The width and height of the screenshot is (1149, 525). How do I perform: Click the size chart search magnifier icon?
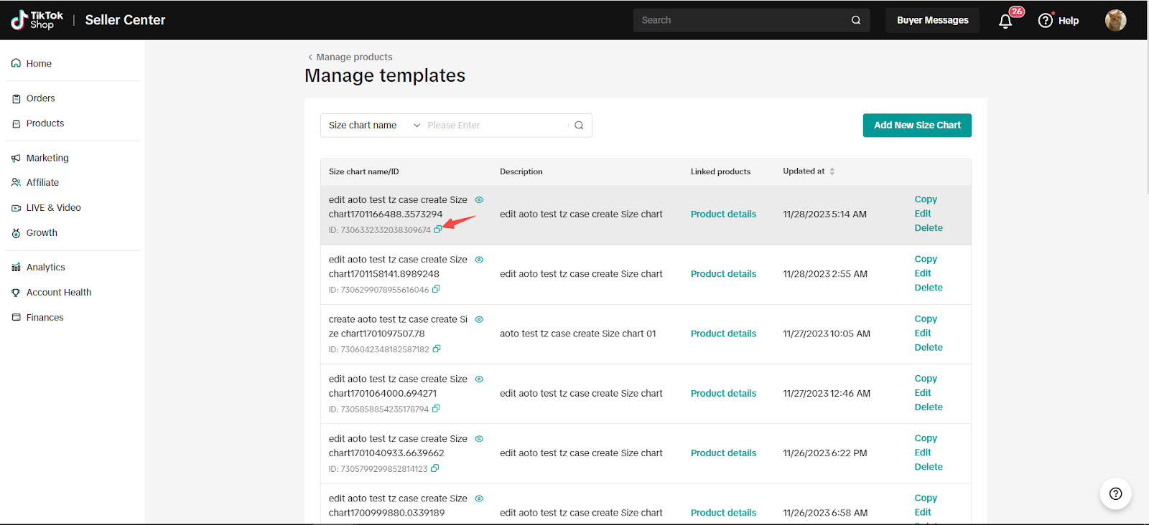point(579,126)
